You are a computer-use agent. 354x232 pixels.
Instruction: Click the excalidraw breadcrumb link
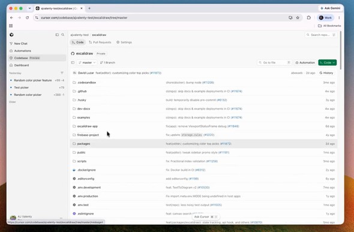(99, 35)
